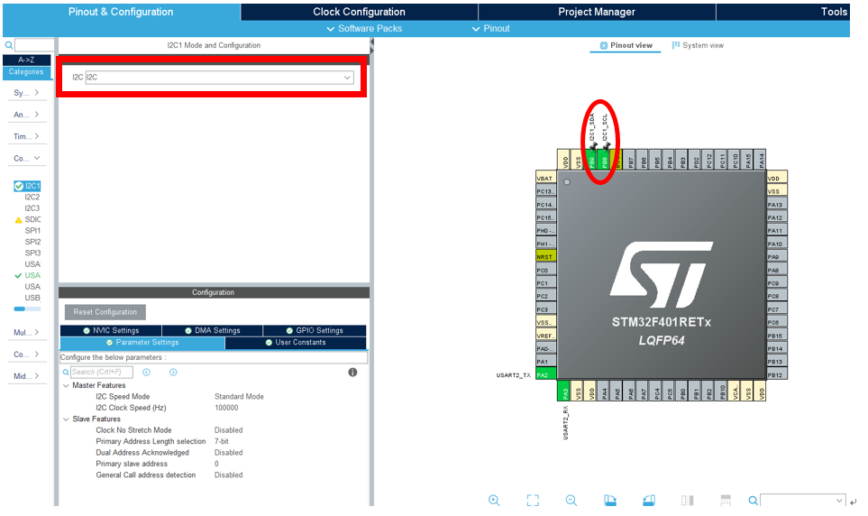Select the Parameter Settings tab
The image size is (868, 516).
point(142,343)
